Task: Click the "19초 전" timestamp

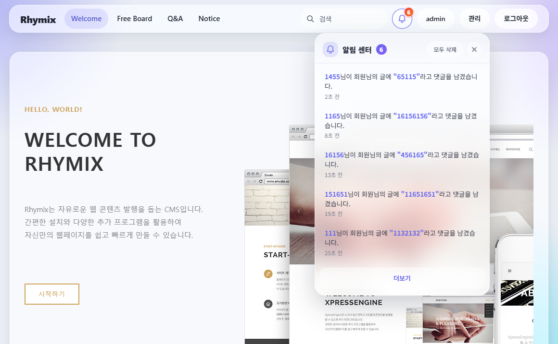Action: [333, 214]
